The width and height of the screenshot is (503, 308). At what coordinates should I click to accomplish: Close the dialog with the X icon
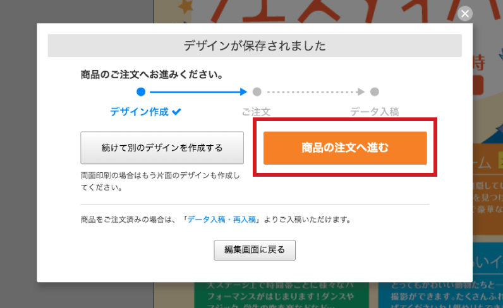(465, 13)
